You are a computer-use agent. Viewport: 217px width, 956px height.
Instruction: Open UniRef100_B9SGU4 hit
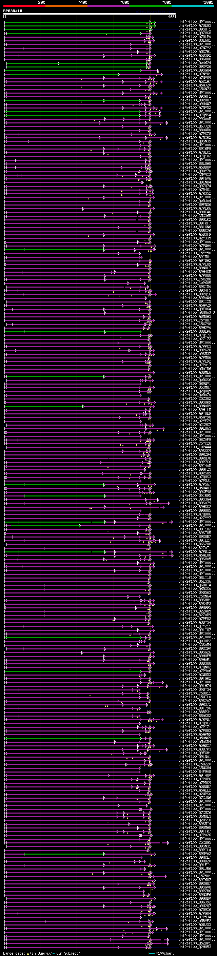point(195,71)
